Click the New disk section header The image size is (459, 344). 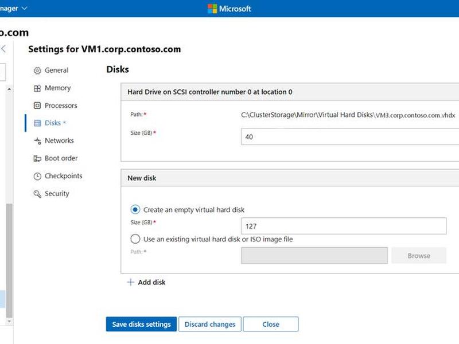tap(290, 178)
